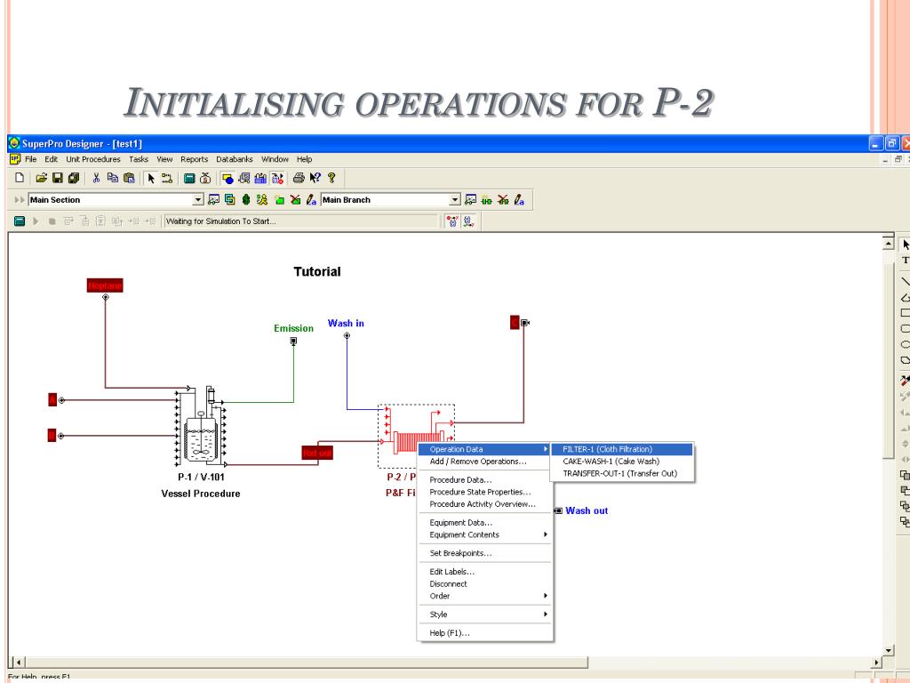Cut selection with the scissors icon
Screen dimensions: 910x683
click(96, 178)
